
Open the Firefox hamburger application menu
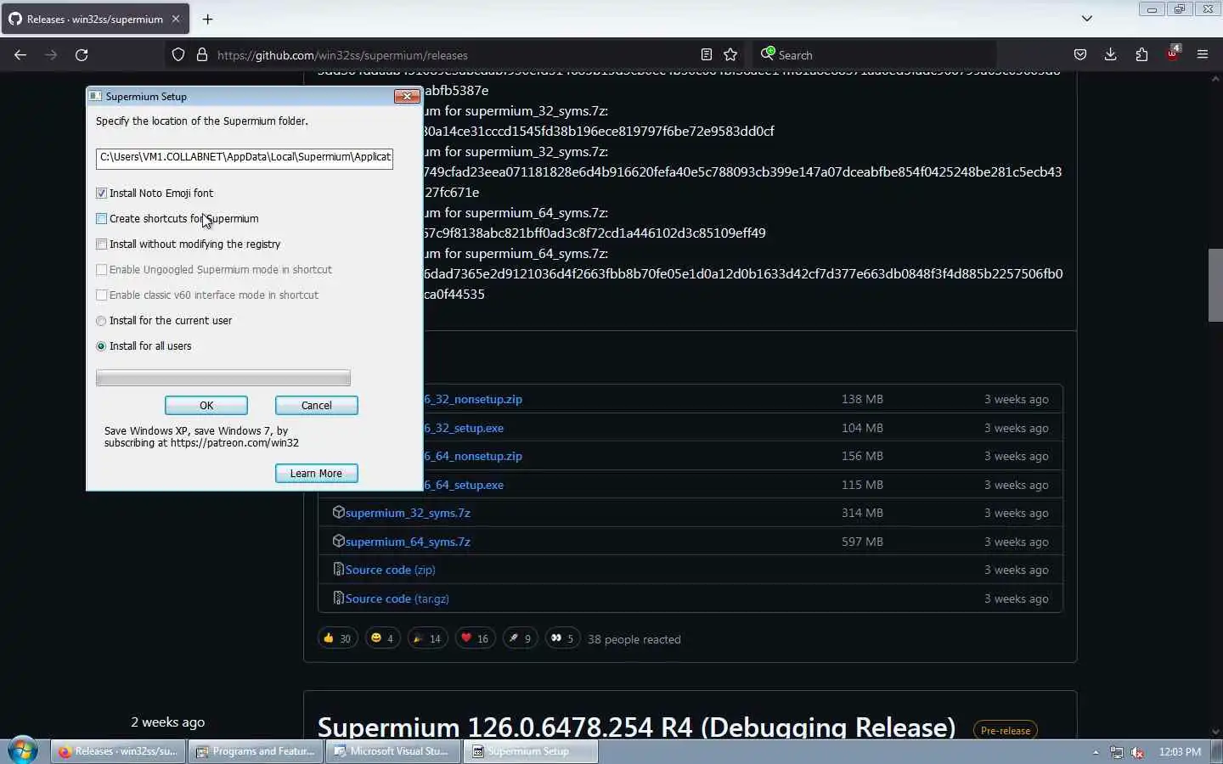pos(1203,55)
